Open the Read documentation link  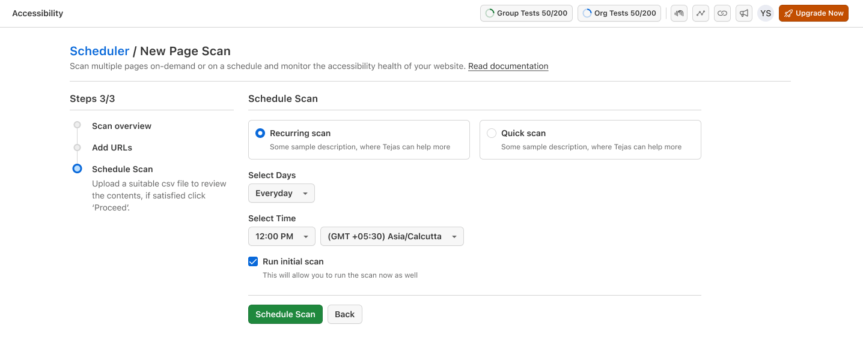(508, 66)
